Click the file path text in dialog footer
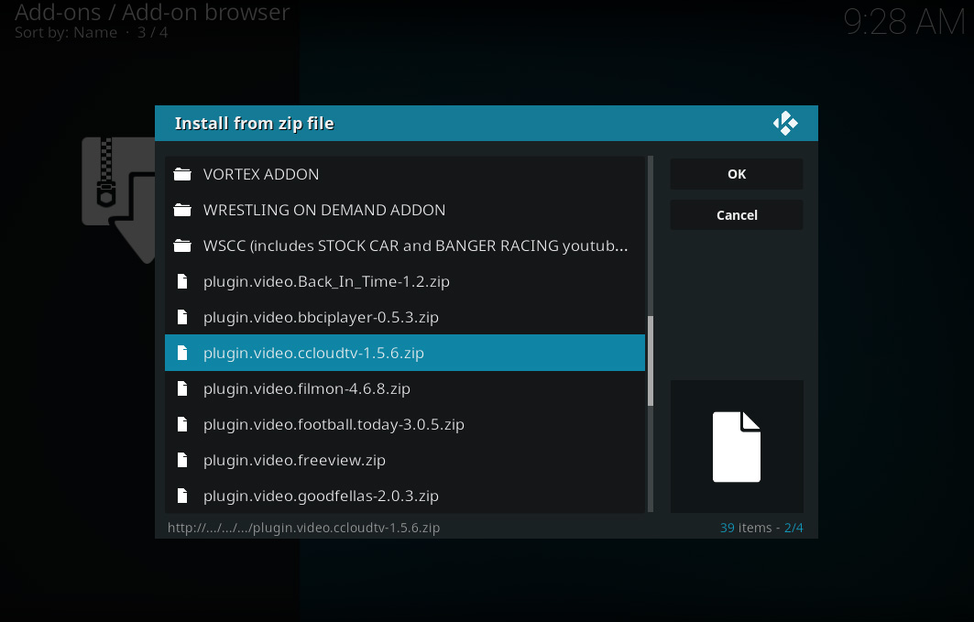The height and width of the screenshot is (622, 974). click(x=304, y=528)
